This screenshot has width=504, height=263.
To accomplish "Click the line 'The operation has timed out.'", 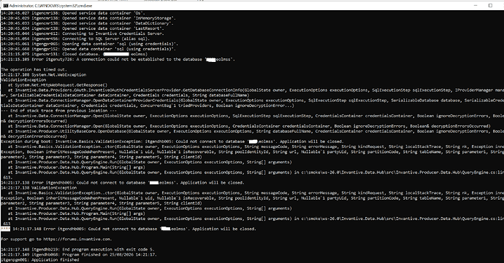I will [34, 69].
